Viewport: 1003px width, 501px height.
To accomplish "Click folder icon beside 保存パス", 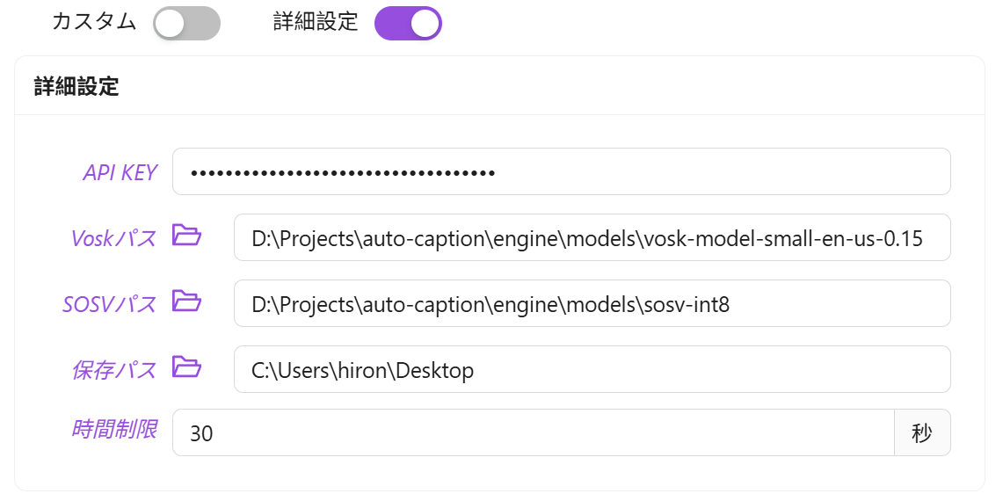I will click(186, 367).
